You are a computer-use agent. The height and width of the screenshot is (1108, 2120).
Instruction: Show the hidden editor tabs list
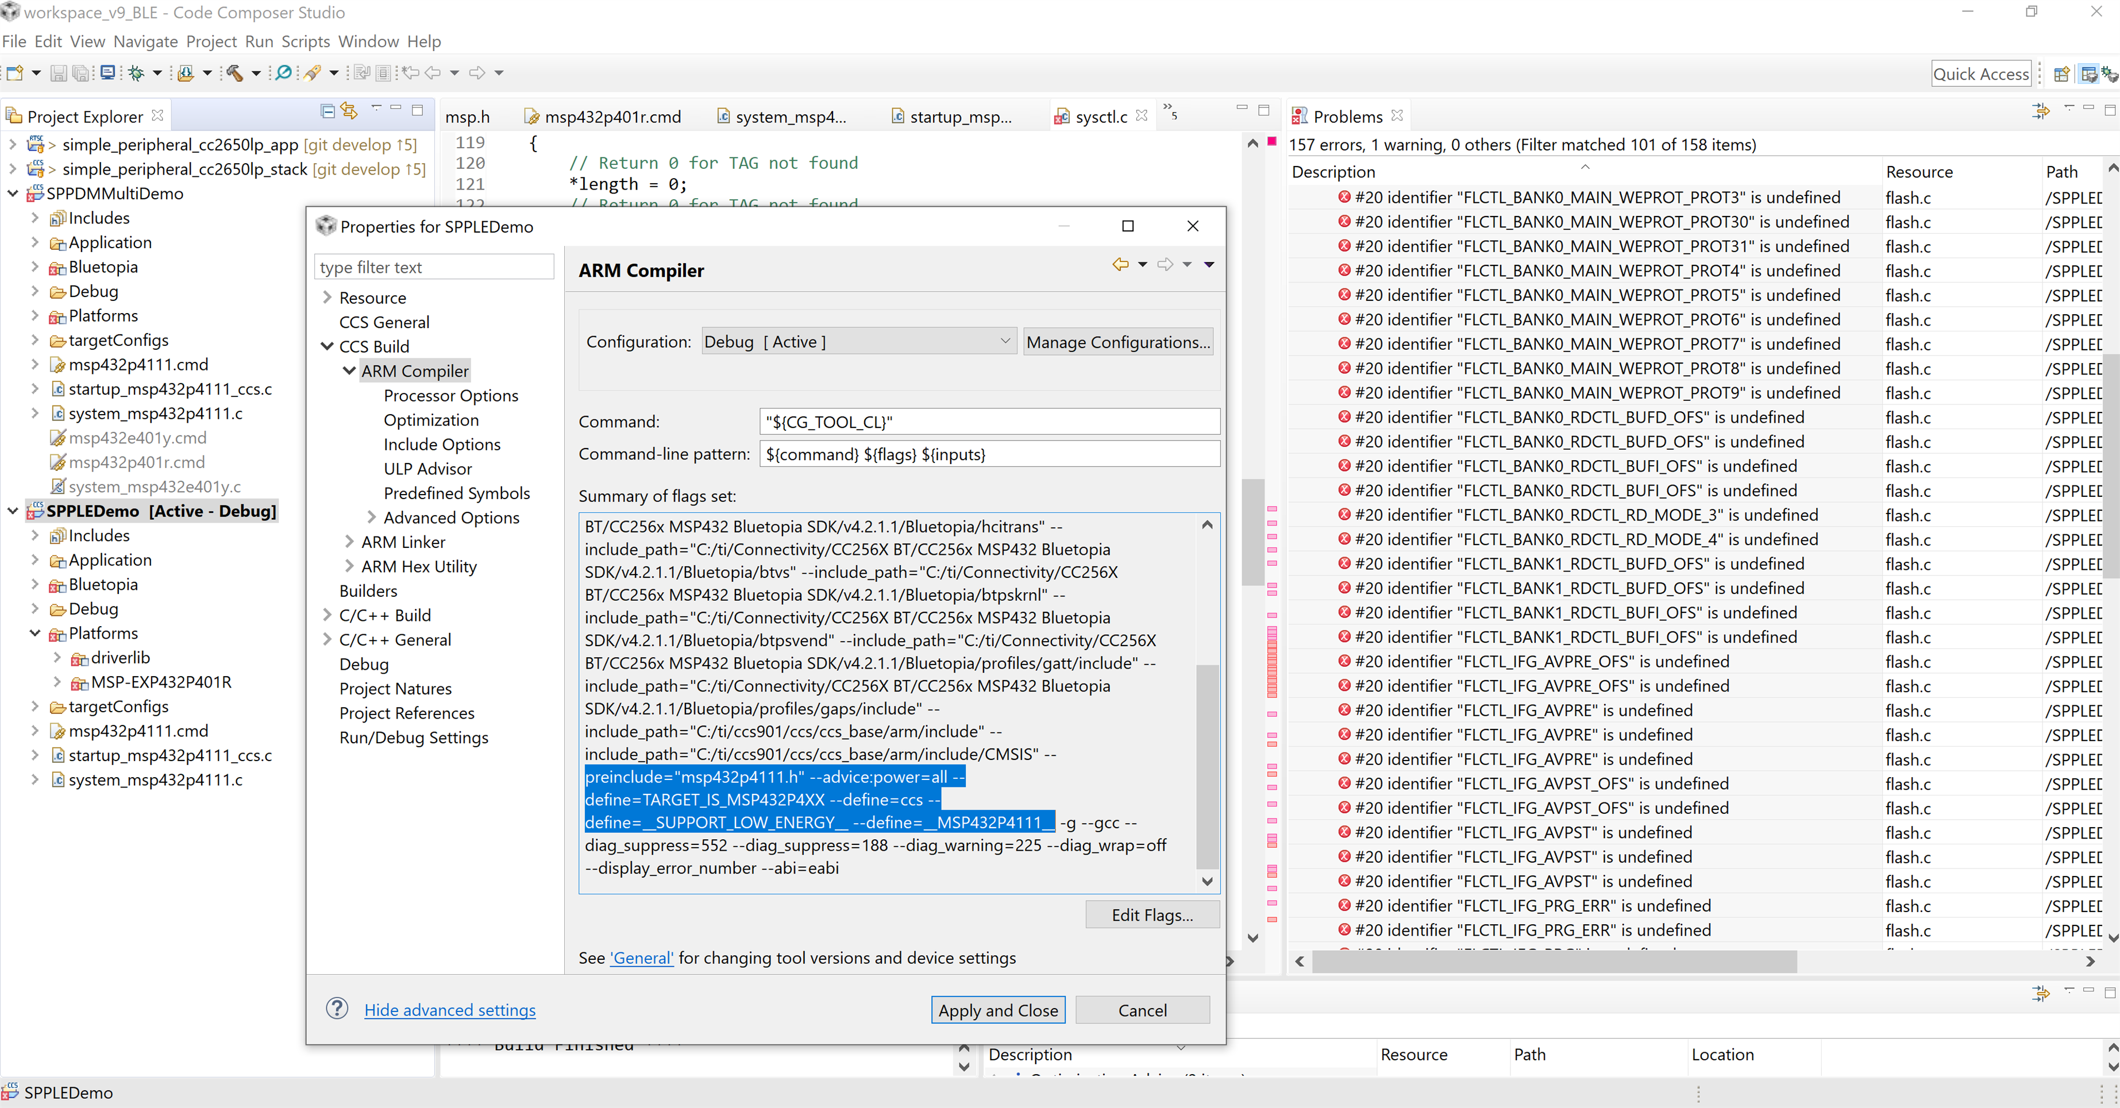pos(1170,111)
